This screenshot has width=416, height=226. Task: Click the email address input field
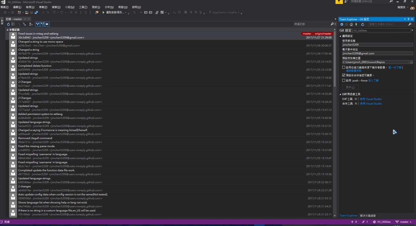point(377,53)
